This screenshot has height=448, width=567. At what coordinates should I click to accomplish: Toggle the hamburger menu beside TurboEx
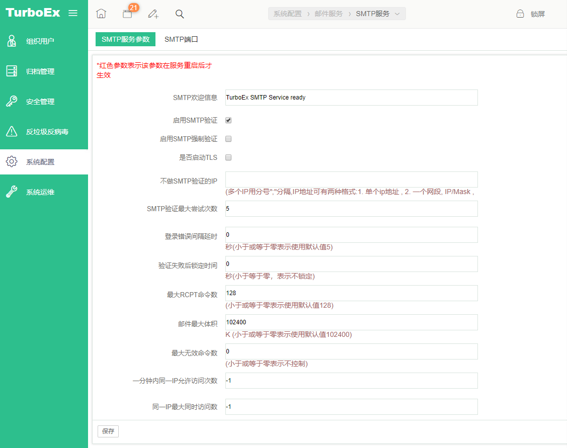pos(73,13)
